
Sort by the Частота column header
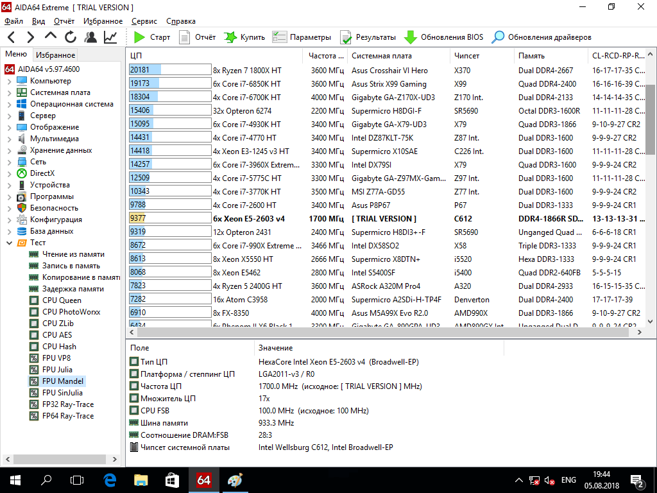pos(325,56)
